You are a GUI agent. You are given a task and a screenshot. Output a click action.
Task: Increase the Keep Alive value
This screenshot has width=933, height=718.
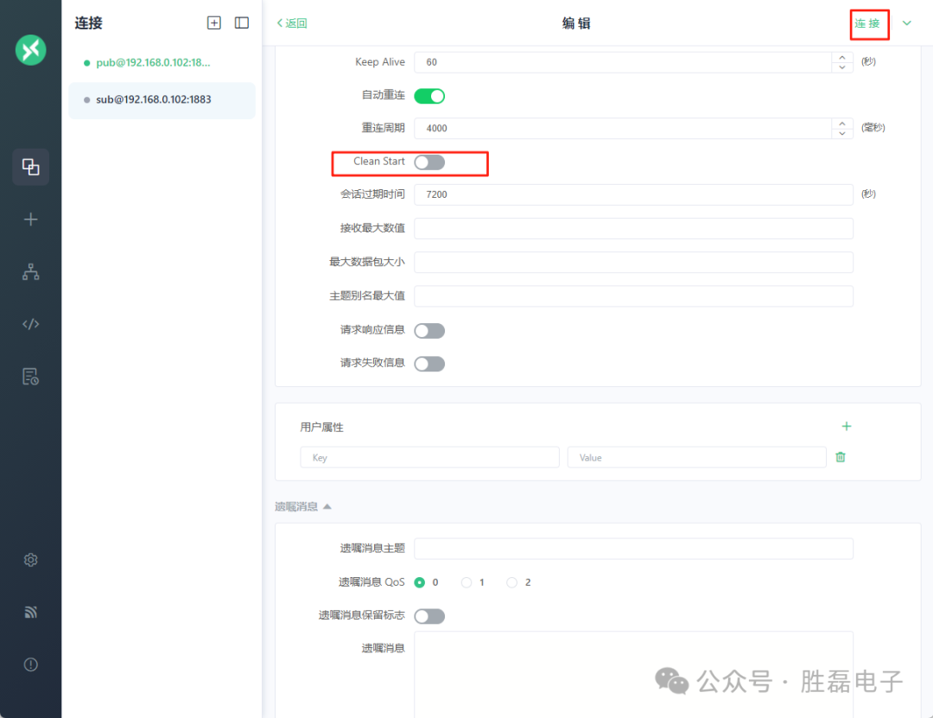click(842, 57)
